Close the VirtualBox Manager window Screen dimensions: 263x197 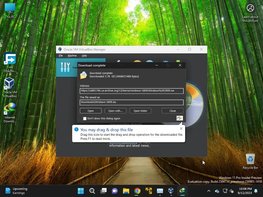[x=201, y=49]
